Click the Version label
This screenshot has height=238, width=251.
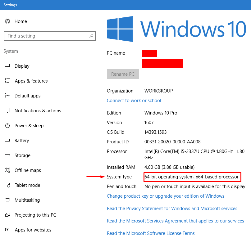[x=114, y=123]
